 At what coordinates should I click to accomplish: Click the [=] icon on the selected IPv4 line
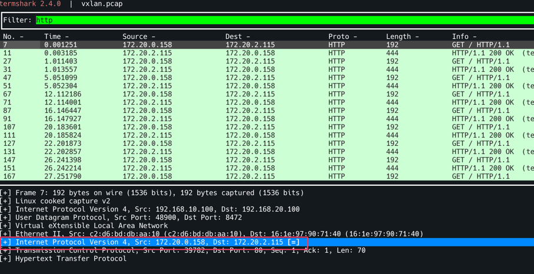tap(293, 242)
